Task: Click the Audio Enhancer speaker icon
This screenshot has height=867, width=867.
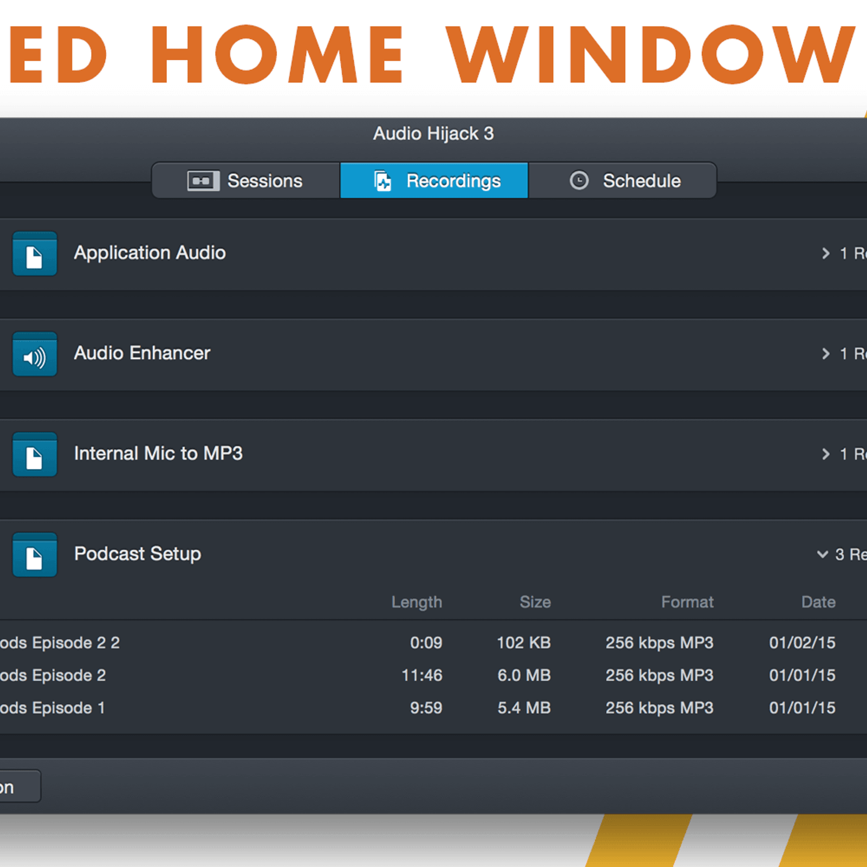Action: pos(35,354)
